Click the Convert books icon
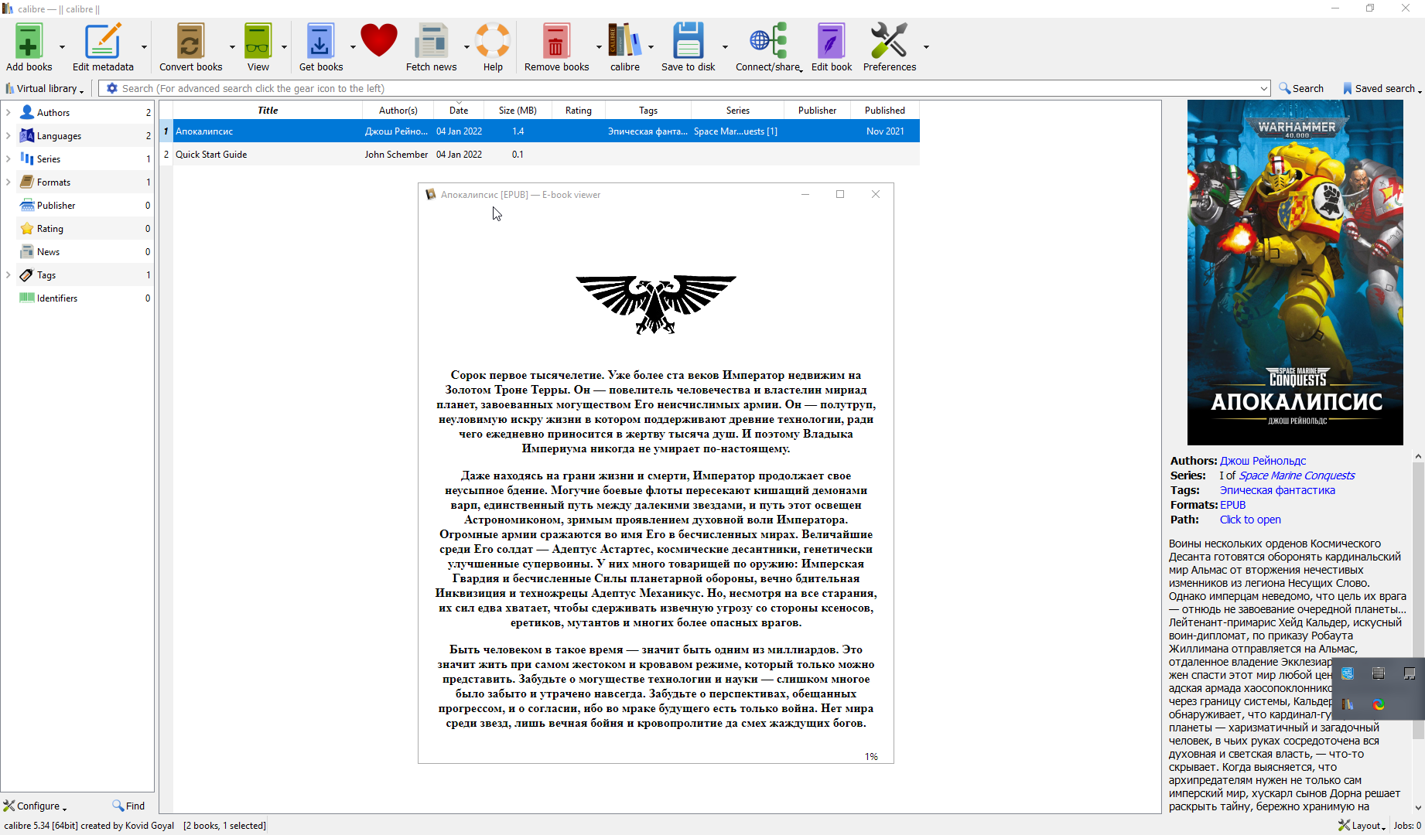Viewport: 1425px width, 835px height. [x=190, y=42]
